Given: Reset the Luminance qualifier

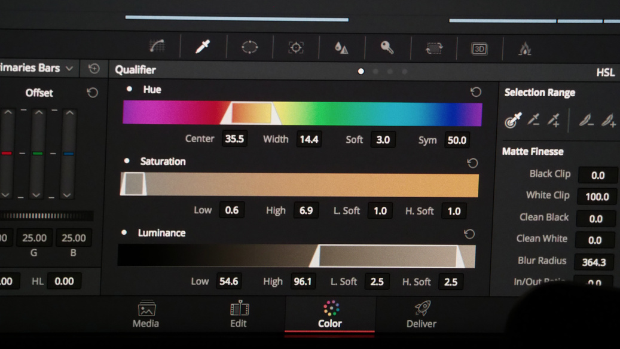Looking at the screenshot, I should point(469,234).
